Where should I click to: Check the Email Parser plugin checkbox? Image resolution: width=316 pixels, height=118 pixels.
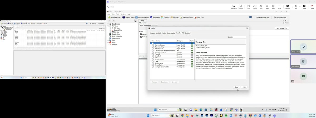[x=152, y=49]
